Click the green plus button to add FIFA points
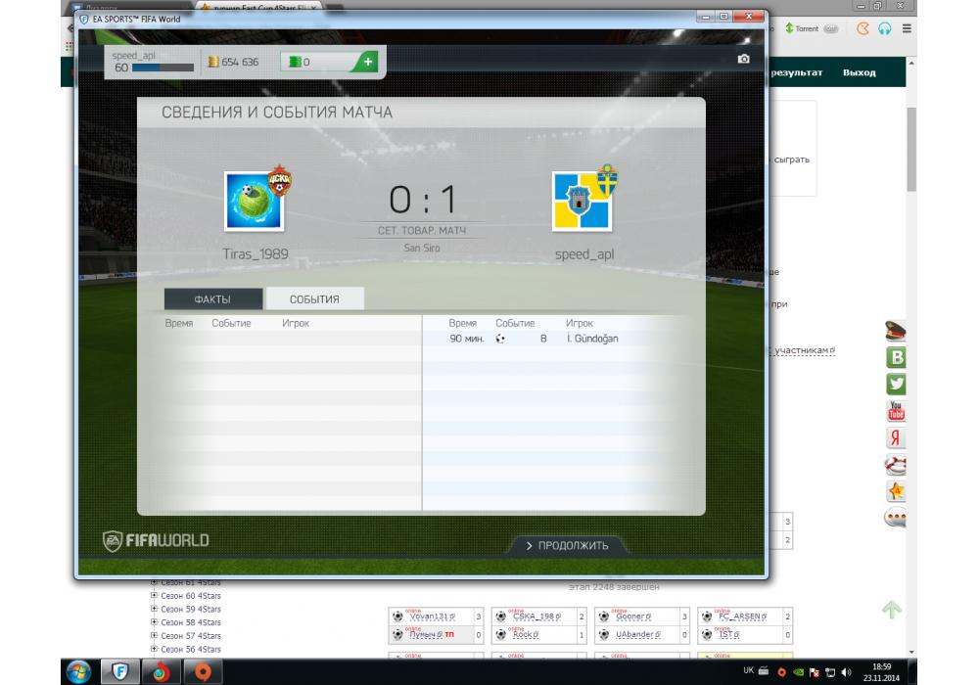The width and height of the screenshot is (979, 685). click(366, 62)
